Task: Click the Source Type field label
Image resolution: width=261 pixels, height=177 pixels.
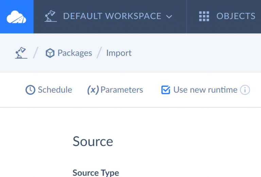Action: pyautogui.click(x=95, y=173)
